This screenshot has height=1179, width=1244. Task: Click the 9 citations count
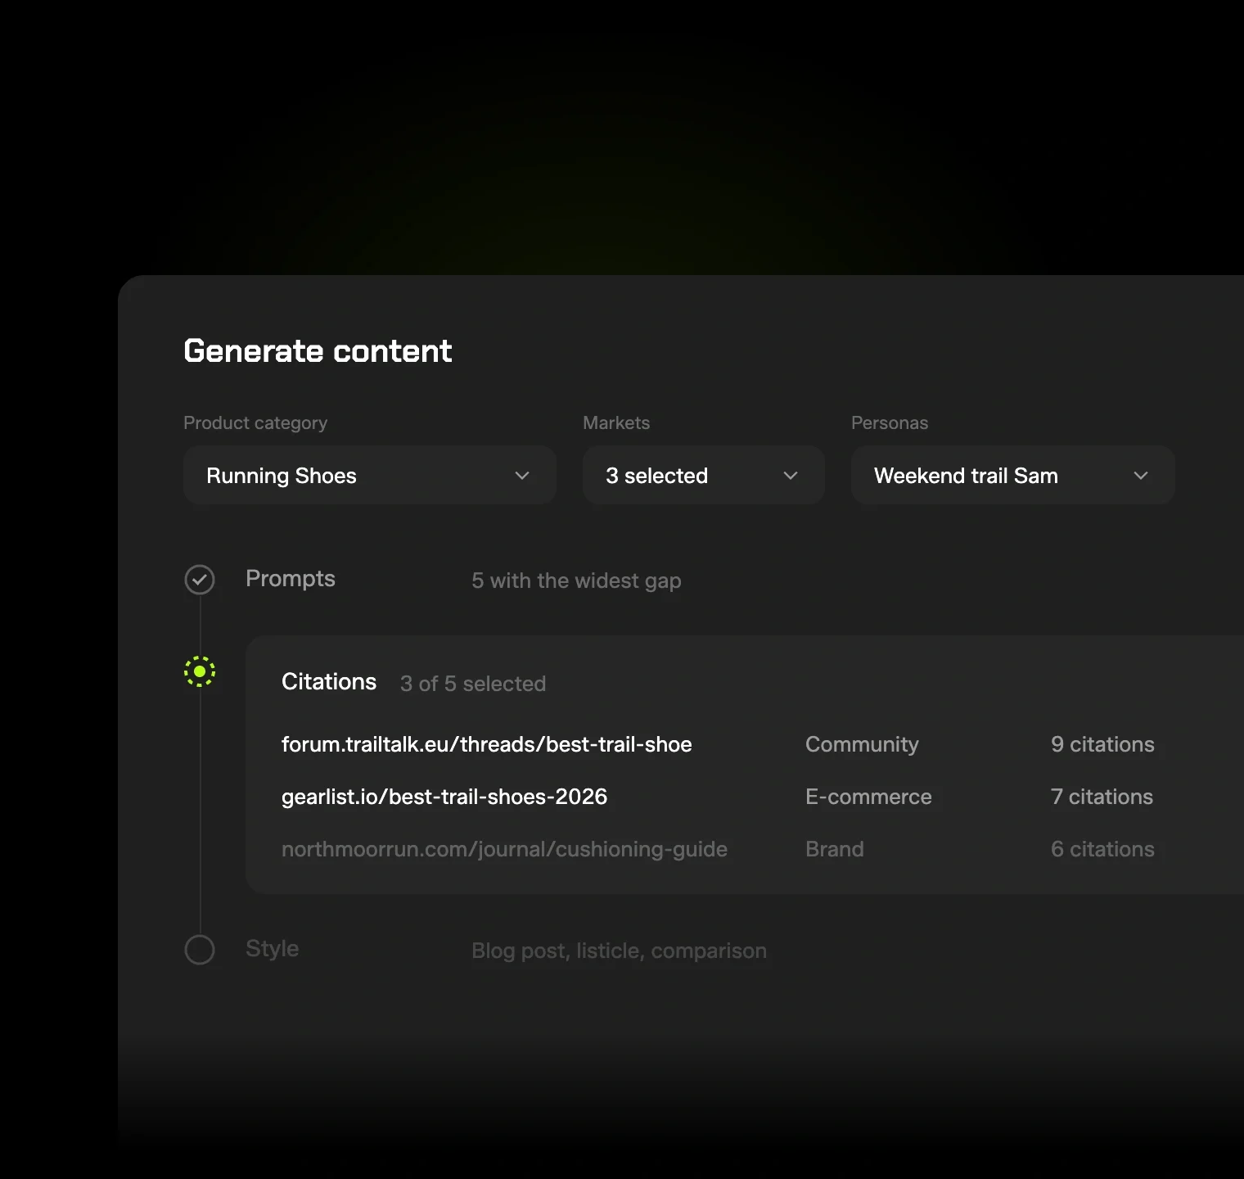[1102, 744]
